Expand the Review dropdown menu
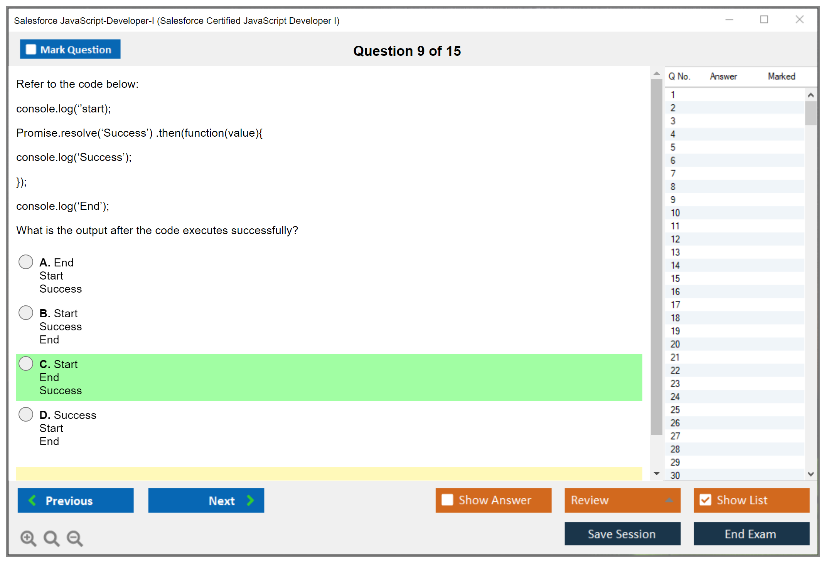 pos(669,500)
